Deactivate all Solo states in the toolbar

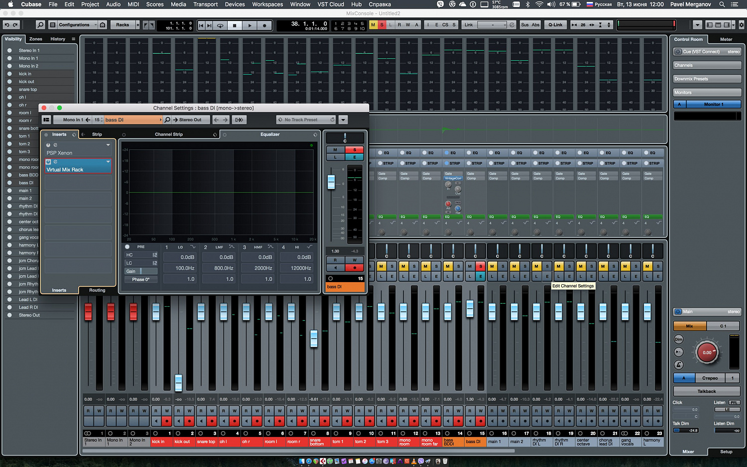(382, 24)
